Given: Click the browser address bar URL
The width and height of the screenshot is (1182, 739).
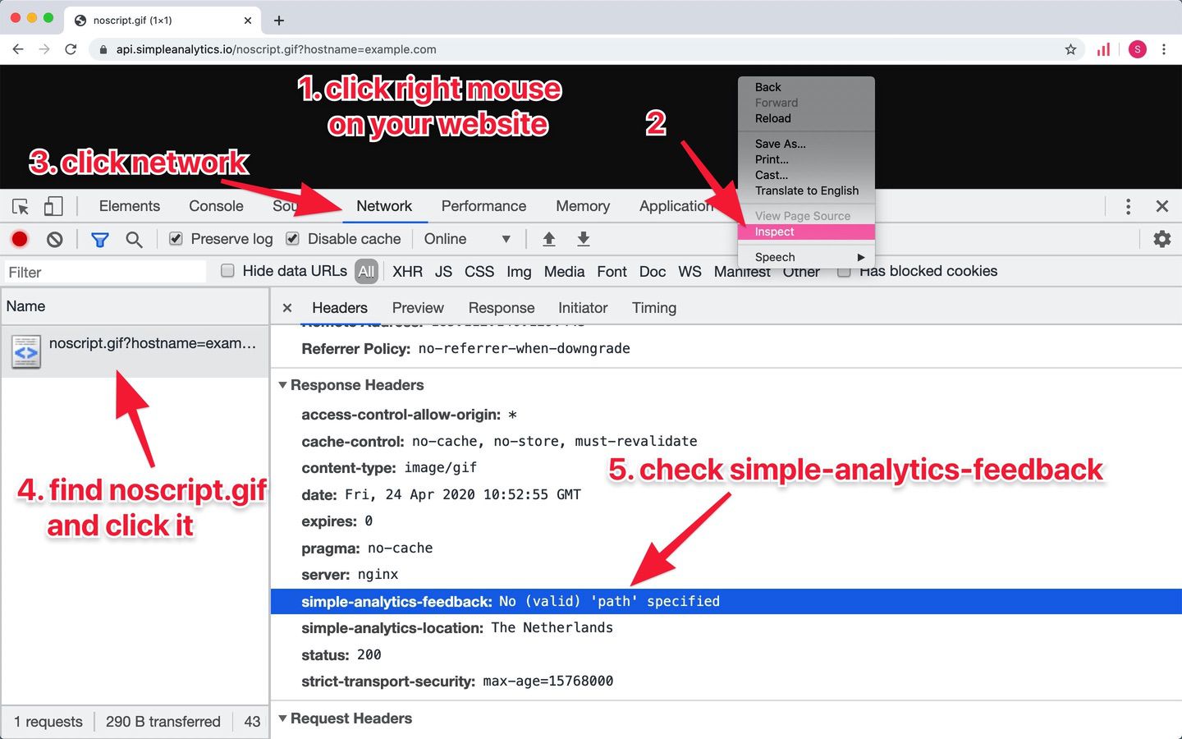Looking at the screenshot, I should coord(276,49).
